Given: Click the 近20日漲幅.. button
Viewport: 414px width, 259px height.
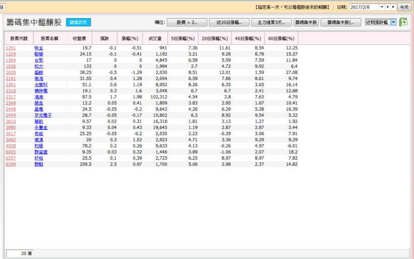Looking at the screenshot, I should pos(229,22).
